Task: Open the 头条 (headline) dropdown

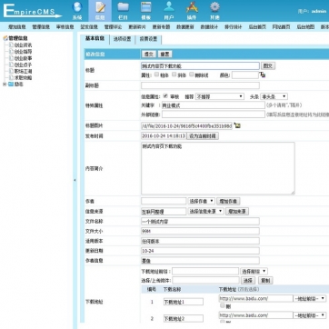Action: (274, 96)
